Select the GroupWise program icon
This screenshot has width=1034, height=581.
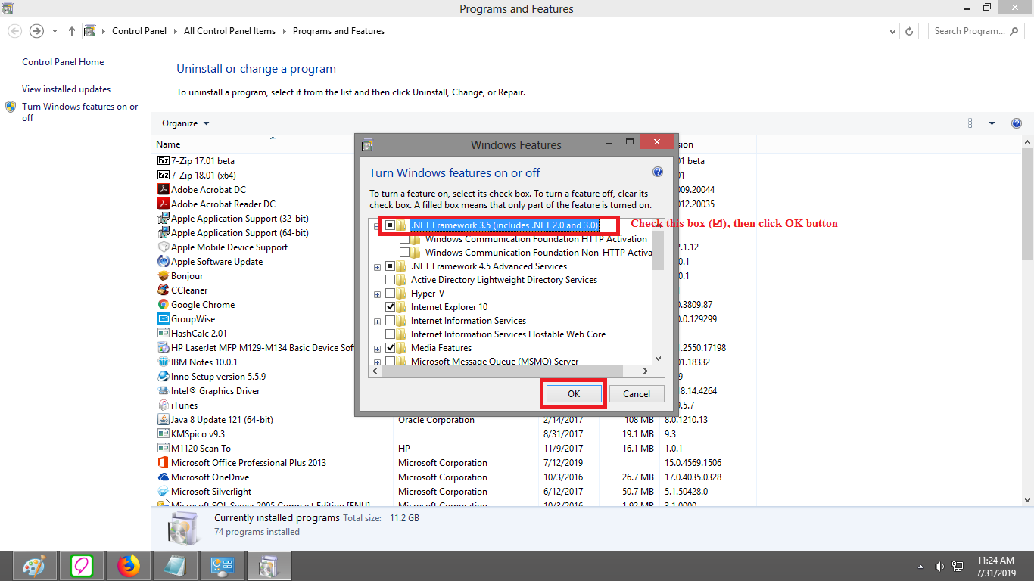pos(163,319)
